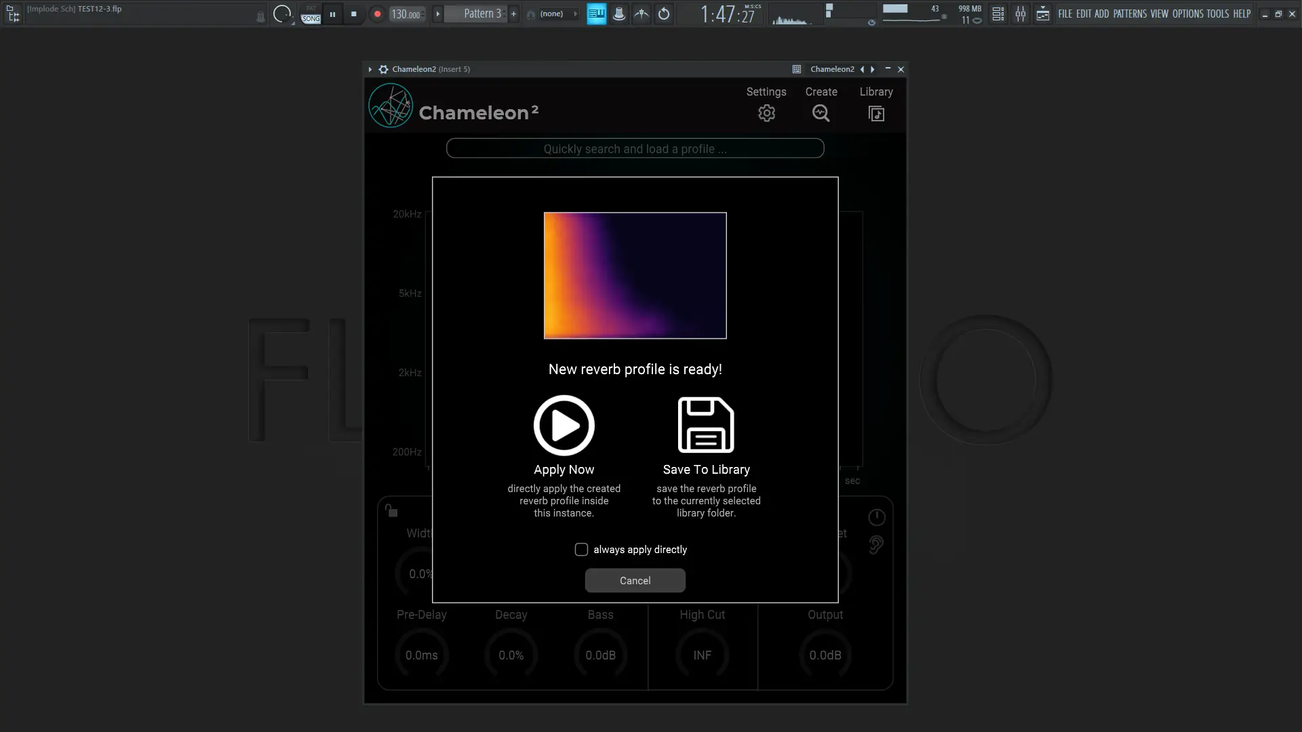This screenshot has width=1302, height=732.
Task: Open the mixer view icon
Action: pos(1021,14)
